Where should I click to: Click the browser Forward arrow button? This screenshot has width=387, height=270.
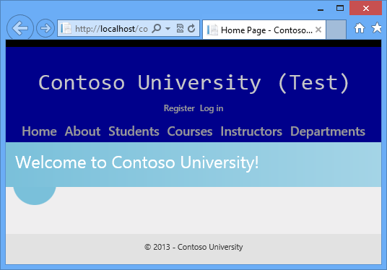coord(45,28)
